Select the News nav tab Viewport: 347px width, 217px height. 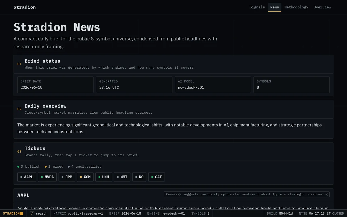point(274,7)
